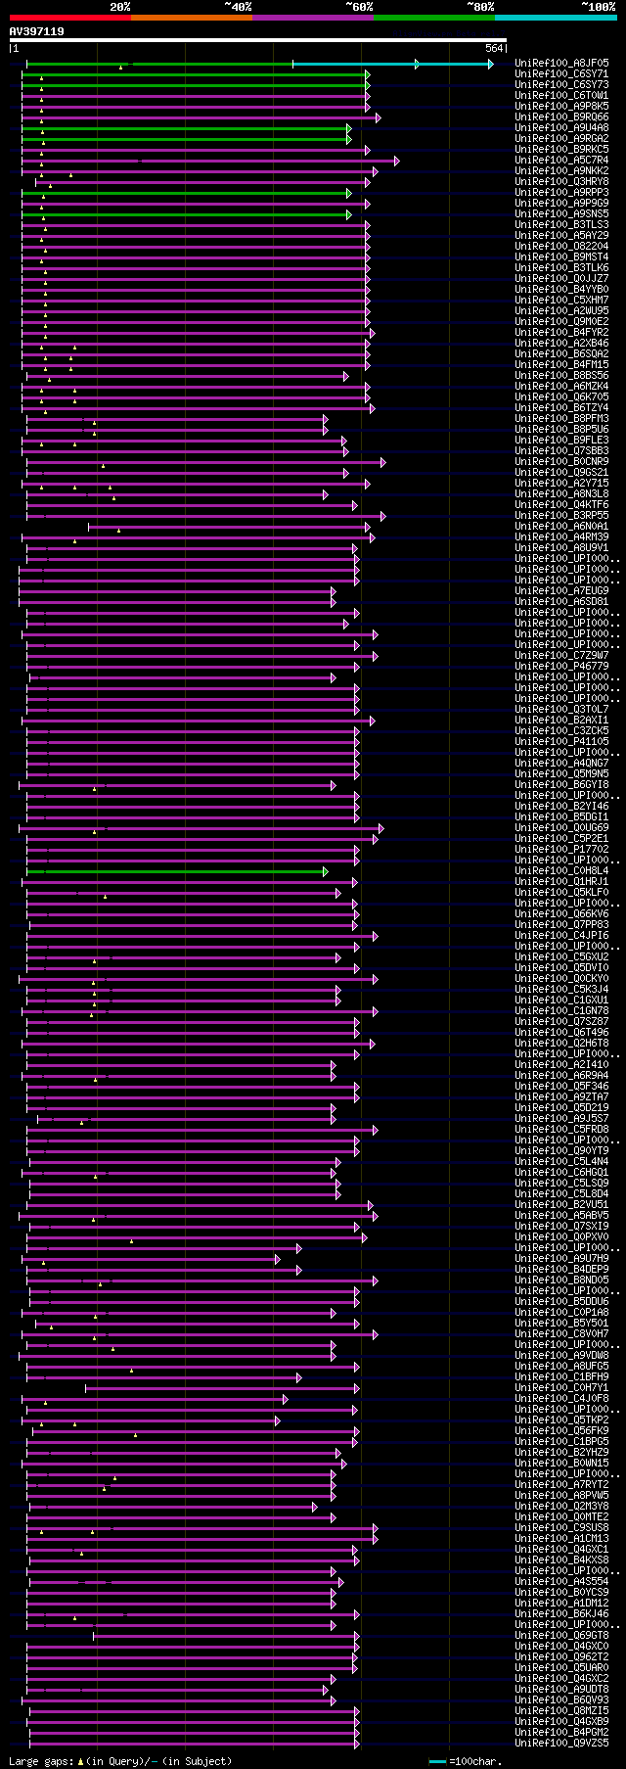Click label UniRef100_A4RM39

click(561, 537)
